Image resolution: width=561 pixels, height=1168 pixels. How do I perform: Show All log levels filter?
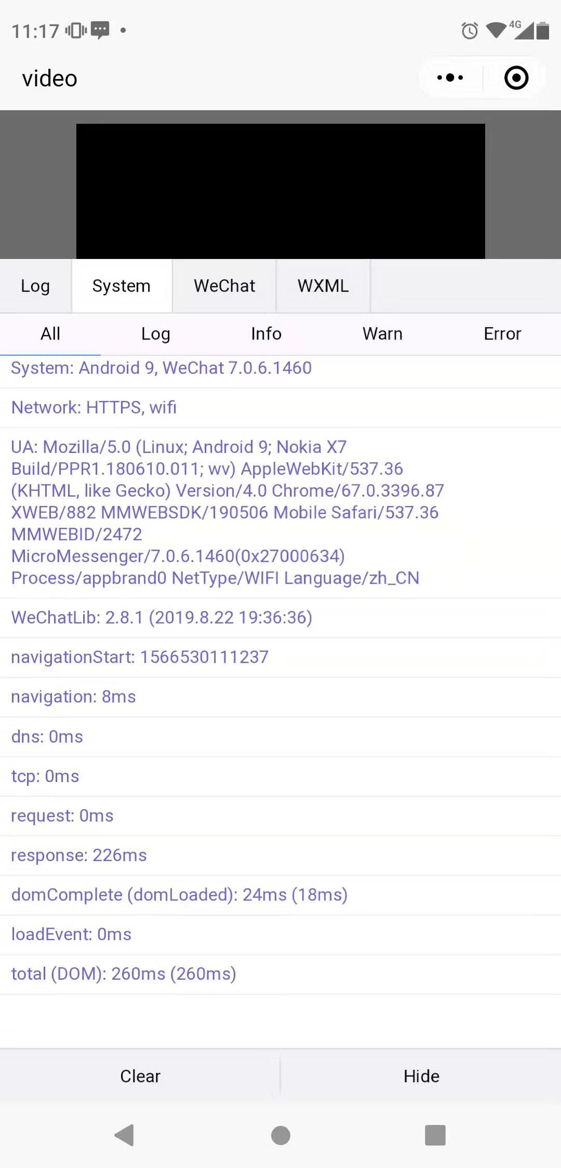(x=50, y=334)
